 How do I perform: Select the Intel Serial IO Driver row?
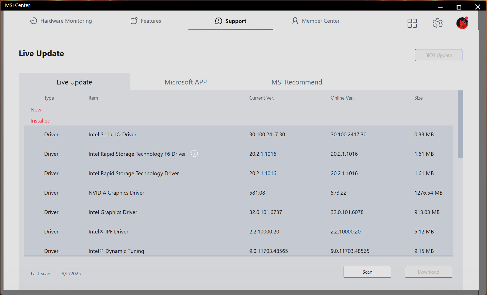pos(238,134)
